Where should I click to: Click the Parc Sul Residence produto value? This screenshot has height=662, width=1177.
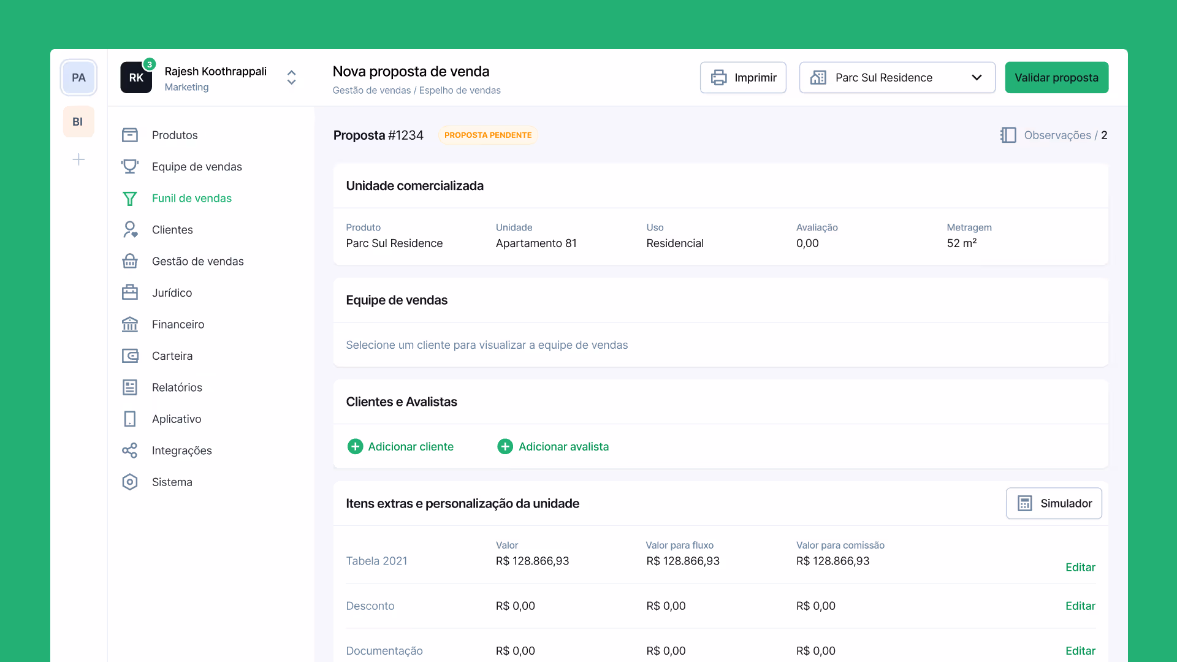coord(394,243)
